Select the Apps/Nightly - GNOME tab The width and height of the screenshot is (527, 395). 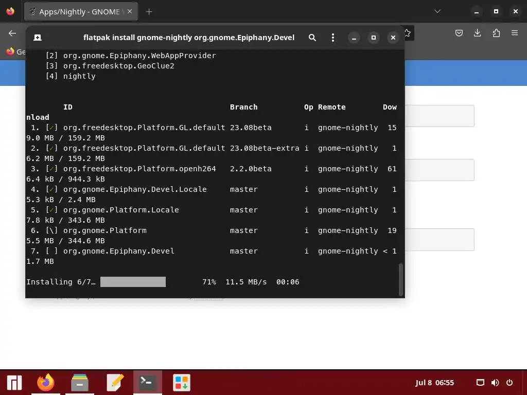81,12
